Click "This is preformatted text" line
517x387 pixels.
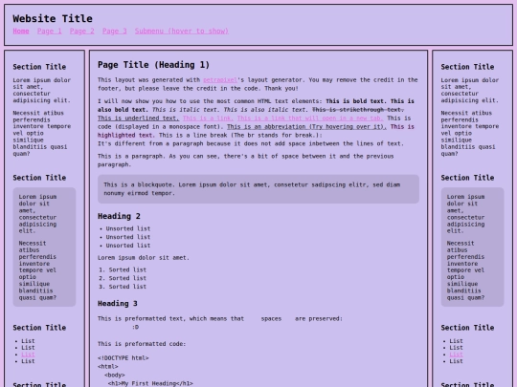(x=220, y=318)
